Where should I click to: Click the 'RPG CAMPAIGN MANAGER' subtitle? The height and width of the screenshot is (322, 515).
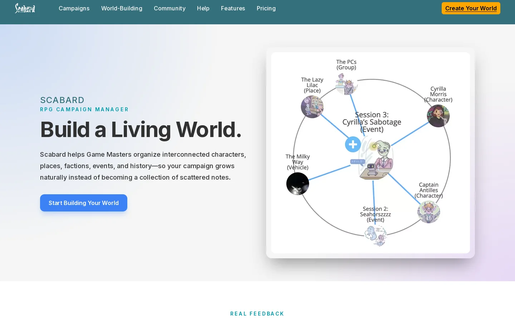(84, 109)
